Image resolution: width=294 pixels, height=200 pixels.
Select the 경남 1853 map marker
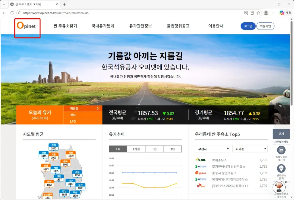pyautogui.click(x=64, y=193)
